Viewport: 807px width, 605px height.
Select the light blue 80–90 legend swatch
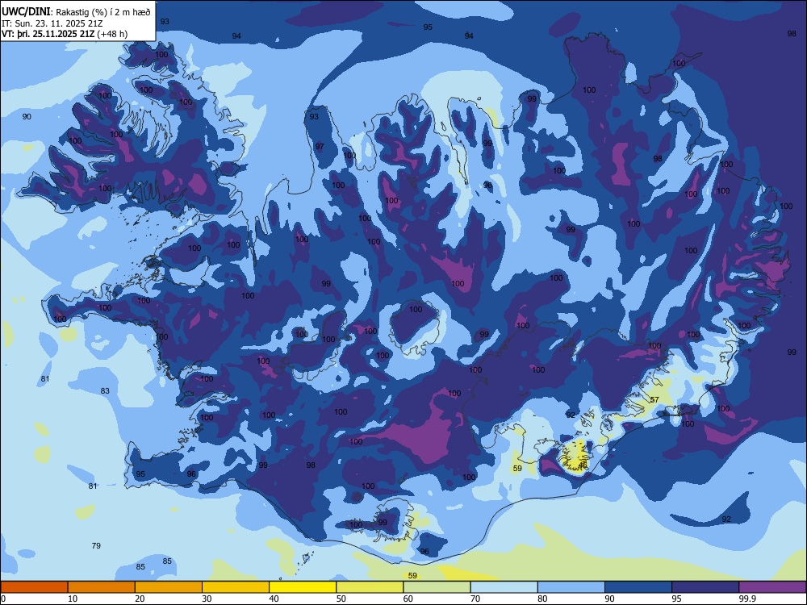click(571, 587)
